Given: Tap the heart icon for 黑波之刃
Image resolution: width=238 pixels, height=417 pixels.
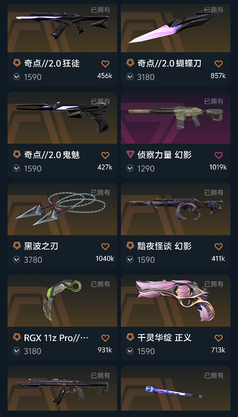Looking at the screenshot, I should click(105, 246).
